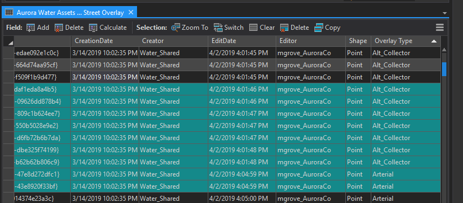Image resolution: width=463 pixels, height=203 pixels.
Task: Click Arterial cell in 47e8d272dfc1 row
Action: coord(406,174)
